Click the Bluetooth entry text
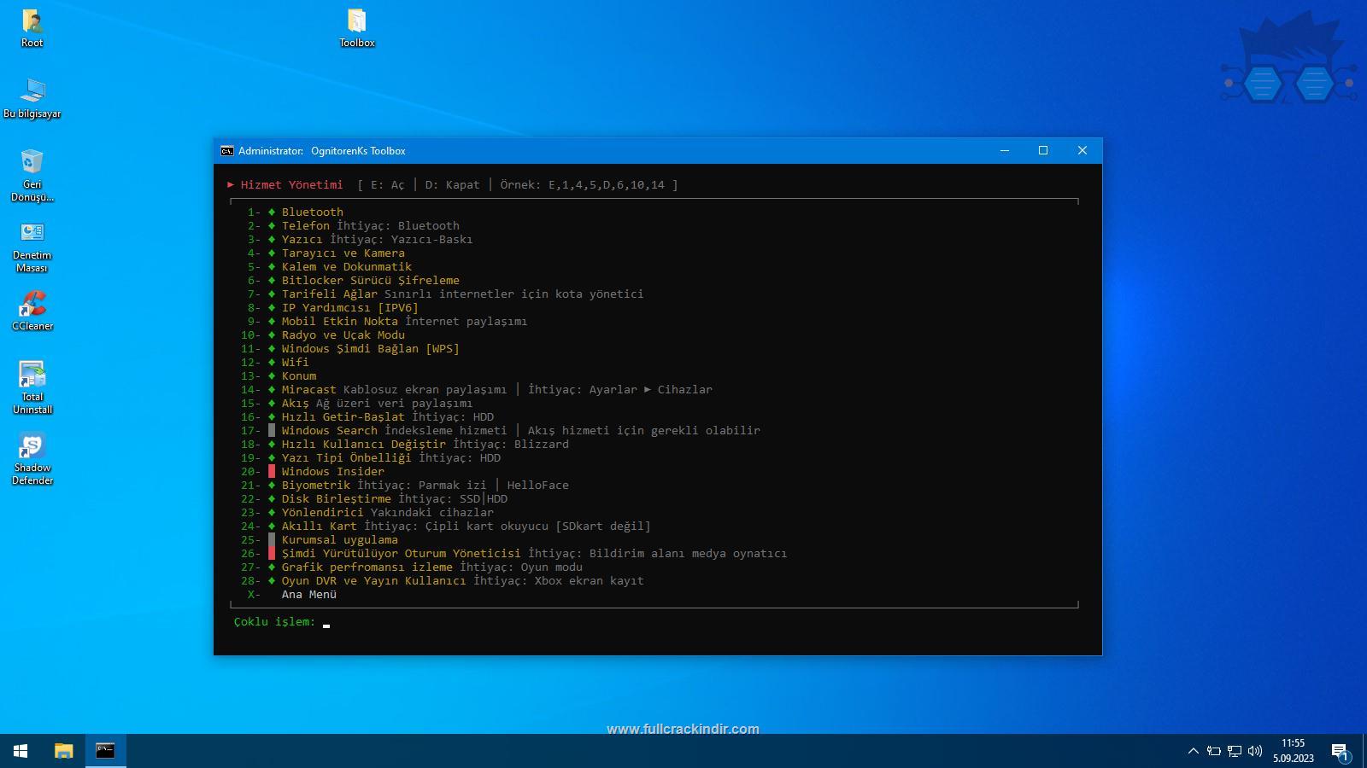Screen dimensions: 1367x768 (x=312, y=212)
